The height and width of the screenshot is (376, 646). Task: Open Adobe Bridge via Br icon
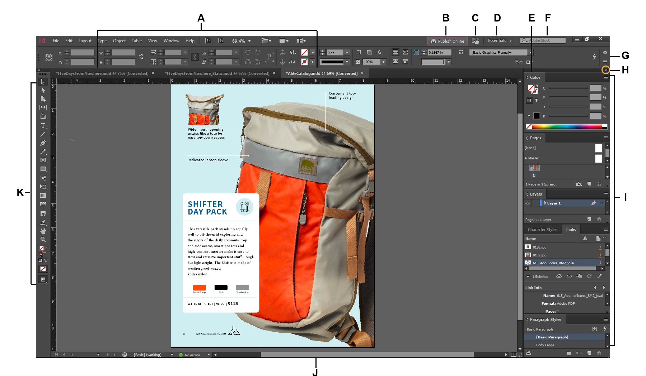(x=208, y=41)
